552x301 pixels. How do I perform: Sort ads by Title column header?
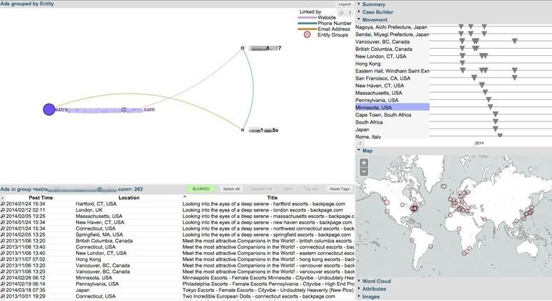click(x=272, y=198)
